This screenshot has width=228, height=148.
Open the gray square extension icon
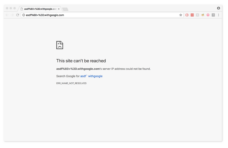(x=197, y=15)
